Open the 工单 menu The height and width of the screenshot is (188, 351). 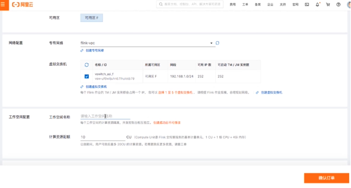(245, 5)
